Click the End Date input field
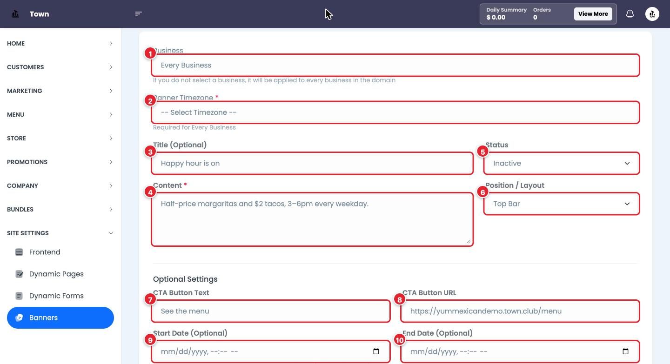This screenshot has height=364, width=670. pyautogui.click(x=520, y=351)
